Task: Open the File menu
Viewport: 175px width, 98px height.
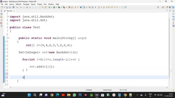Action: tap(2, 4)
